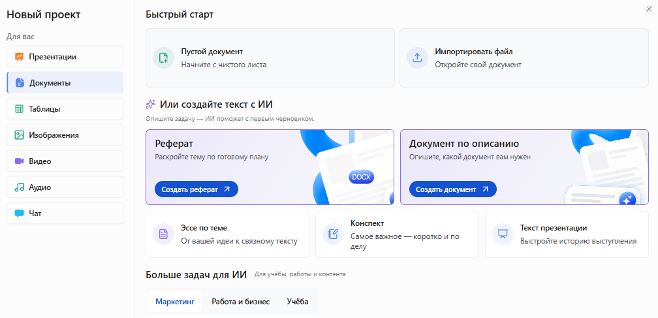Click the Audio music note icon
The height and width of the screenshot is (318, 658).
pos(20,187)
